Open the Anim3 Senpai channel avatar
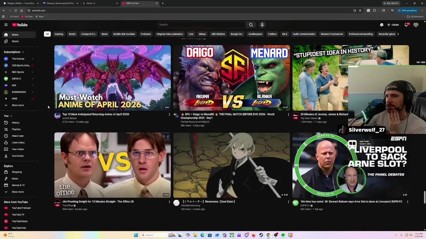The height and width of the screenshot is (239, 426). tap(58, 116)
